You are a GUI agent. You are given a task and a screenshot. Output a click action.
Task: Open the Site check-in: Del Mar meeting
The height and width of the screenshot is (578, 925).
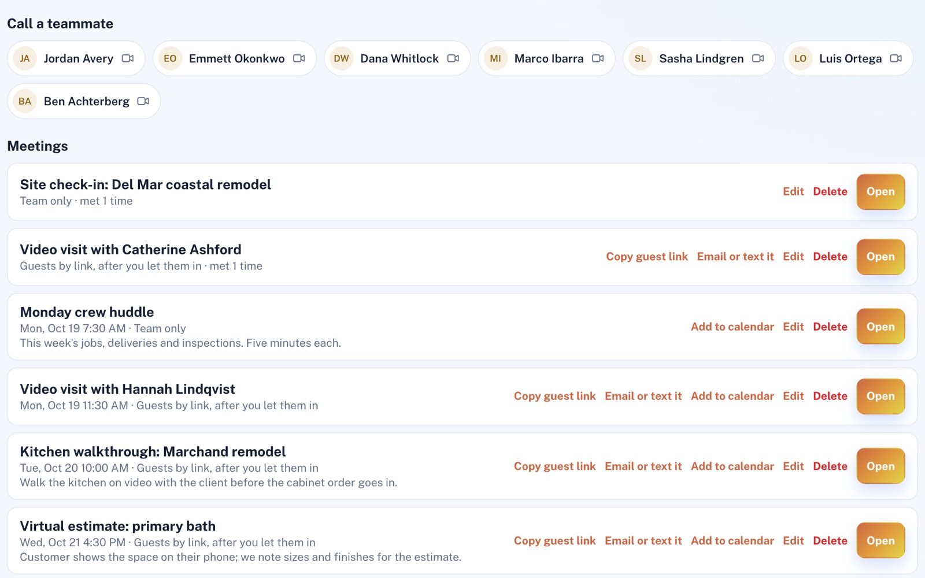880,191
